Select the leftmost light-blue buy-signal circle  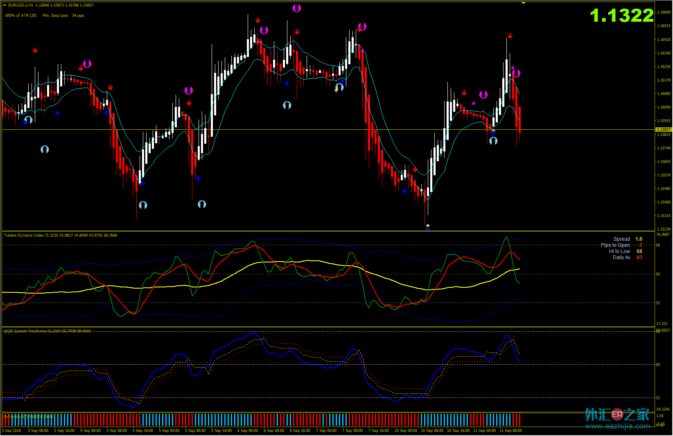click(28, 120)
